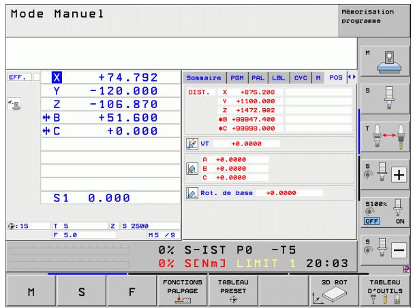Open the M status tab

pos(318,78)
